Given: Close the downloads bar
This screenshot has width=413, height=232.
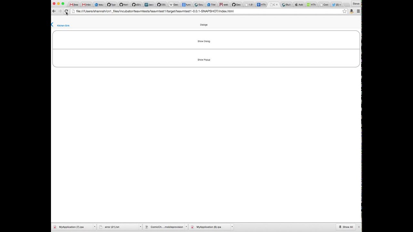Looking at the screenshot, I should click(x=359, y=227).
